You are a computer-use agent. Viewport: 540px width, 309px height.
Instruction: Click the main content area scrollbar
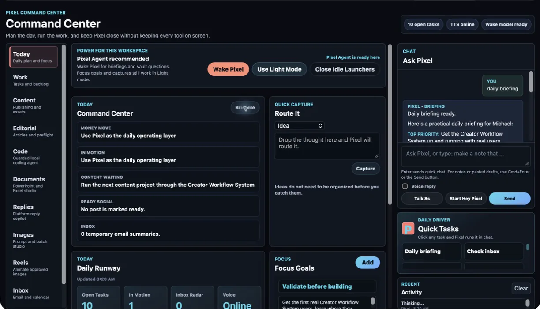390,124
